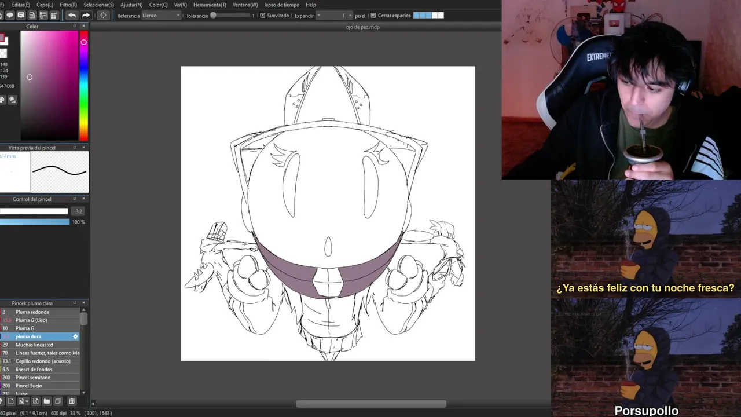Close the Color panel
Screen dimensions: 741x417
pos(83,26)
